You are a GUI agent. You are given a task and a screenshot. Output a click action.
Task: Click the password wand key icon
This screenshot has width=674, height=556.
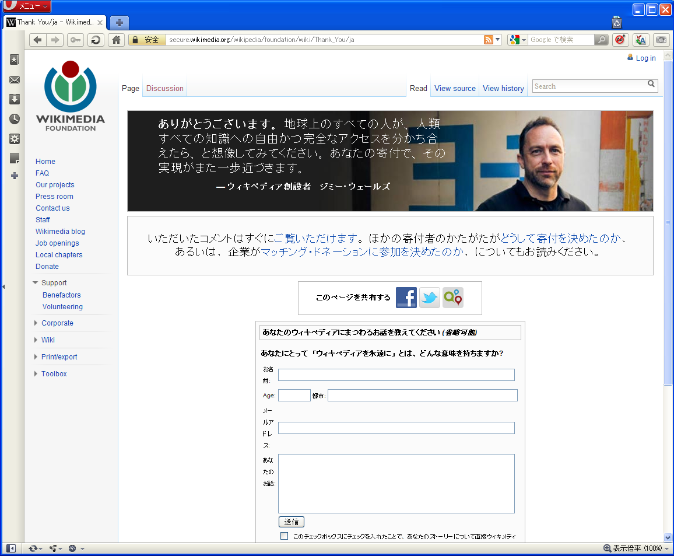tap(75, 40)
